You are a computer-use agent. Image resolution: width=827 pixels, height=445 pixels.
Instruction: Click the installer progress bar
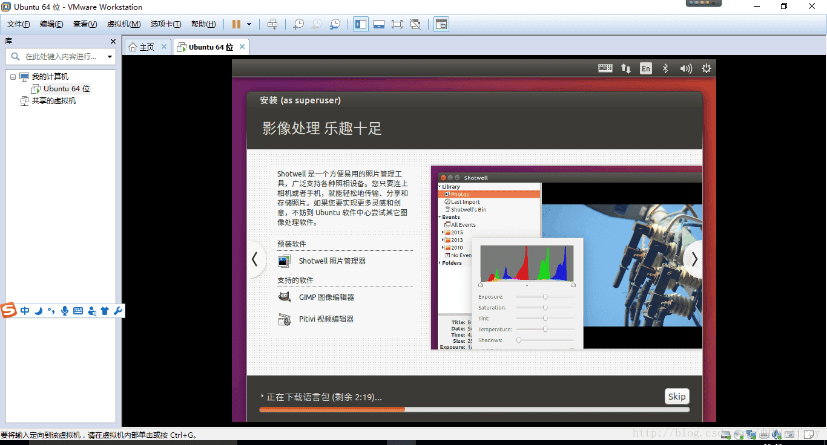(x=474, y=409)
